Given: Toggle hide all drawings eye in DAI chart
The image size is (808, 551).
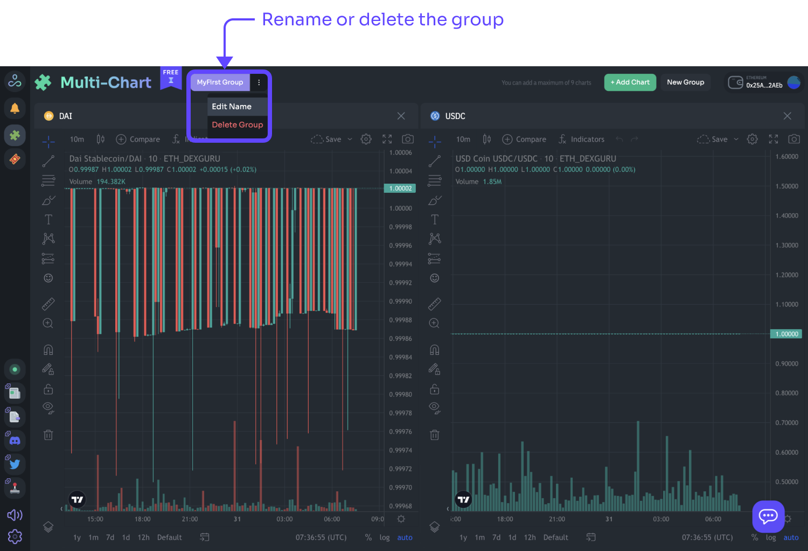Looking at the screenshot, I should pos(48,408).
